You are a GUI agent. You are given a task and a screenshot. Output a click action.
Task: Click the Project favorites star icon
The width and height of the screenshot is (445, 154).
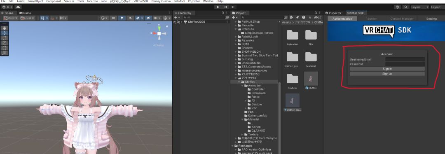[310, 17]
